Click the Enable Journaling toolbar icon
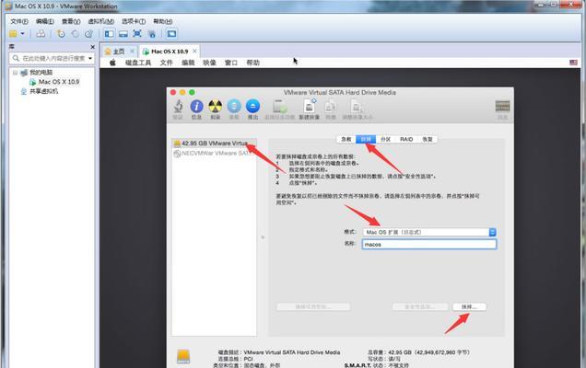 pyautogui.click(x=279, y=107)
